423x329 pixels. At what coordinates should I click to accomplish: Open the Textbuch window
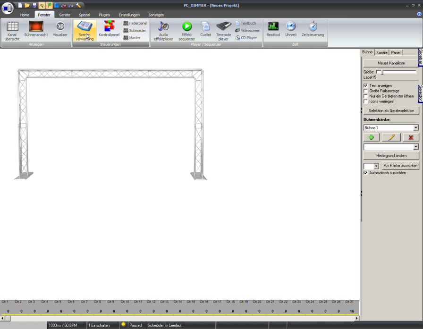pyautogui.click(x=246, y=23)
